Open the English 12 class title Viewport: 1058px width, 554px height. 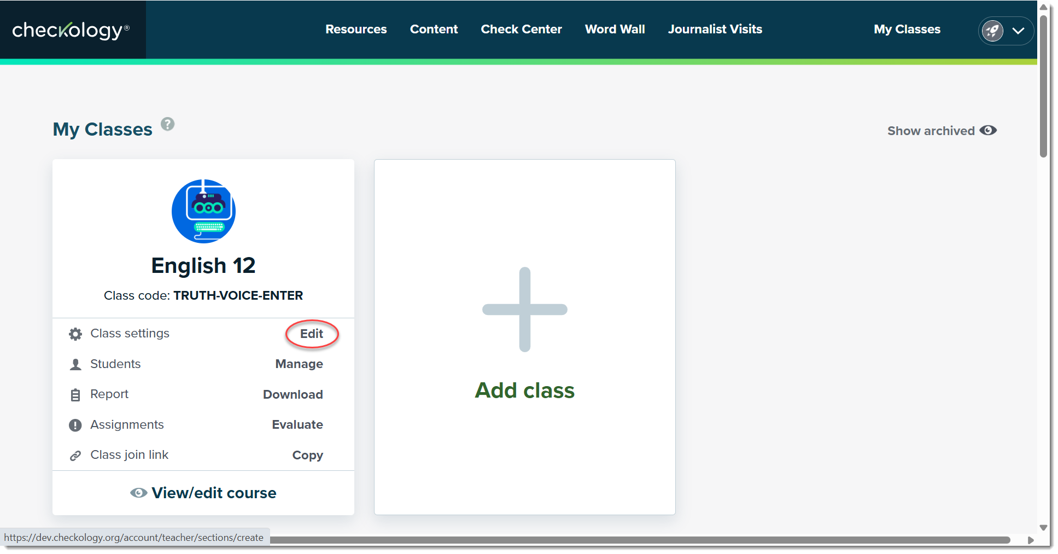tap(203, 266)
